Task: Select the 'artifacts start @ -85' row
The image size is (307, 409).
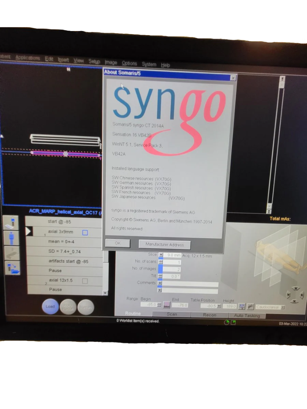Action: 65,261
